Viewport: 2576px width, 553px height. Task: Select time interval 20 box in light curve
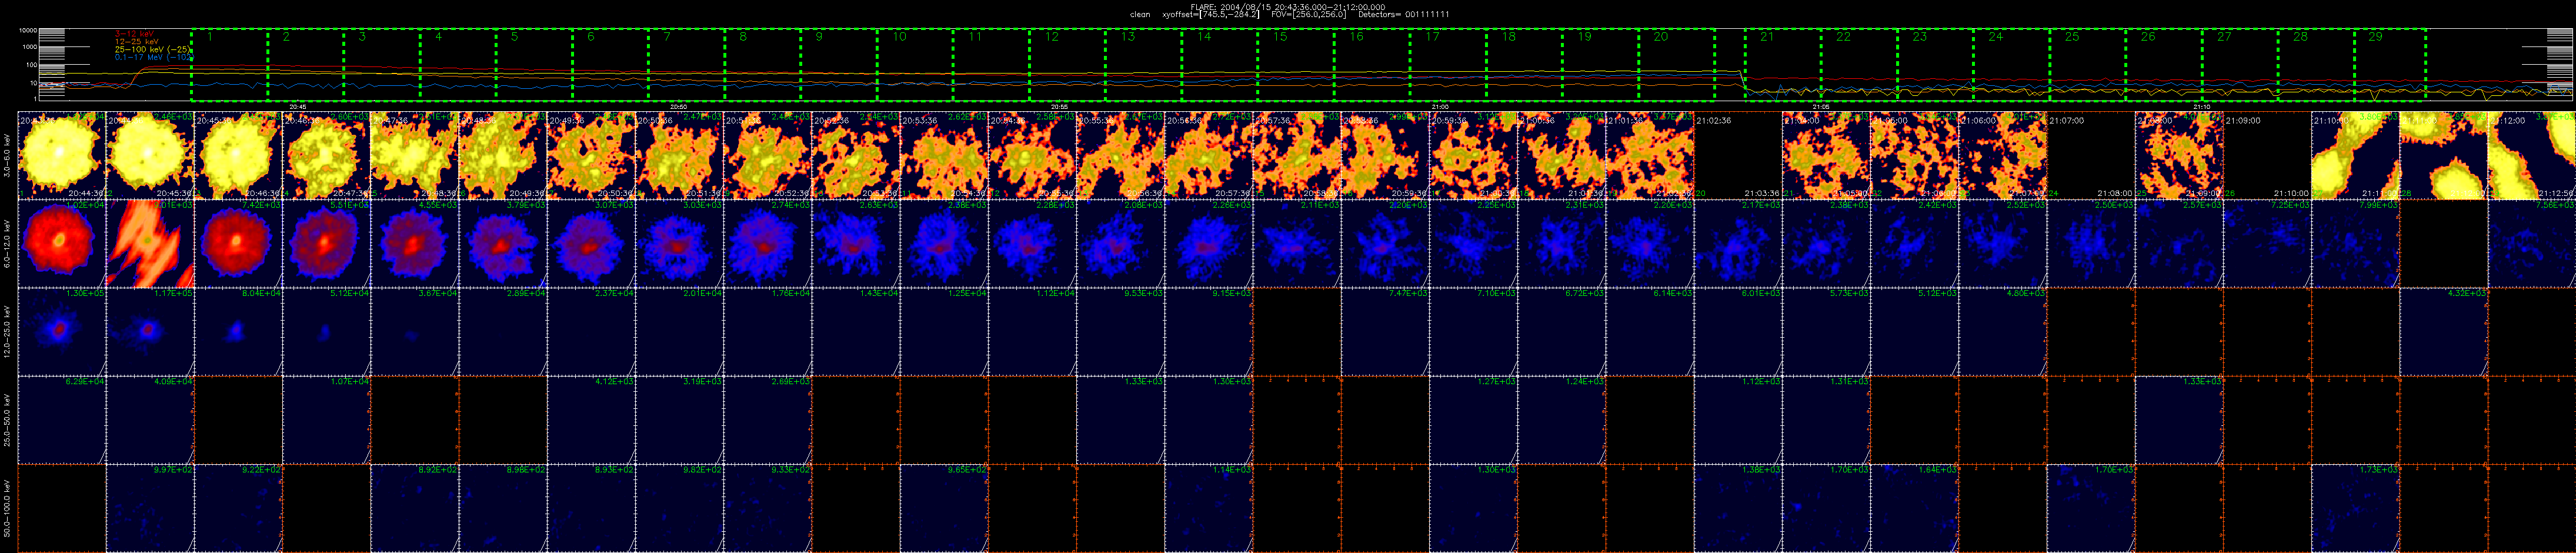[1677, 64]
